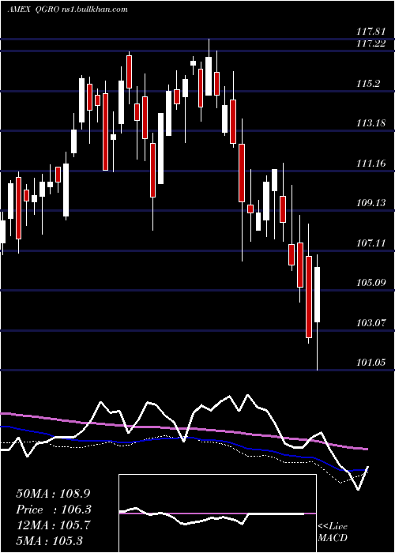395x553 pixels.
Task: Click the 103.07 price axis label
Action: pyautogui.click(x=371, y=322)
